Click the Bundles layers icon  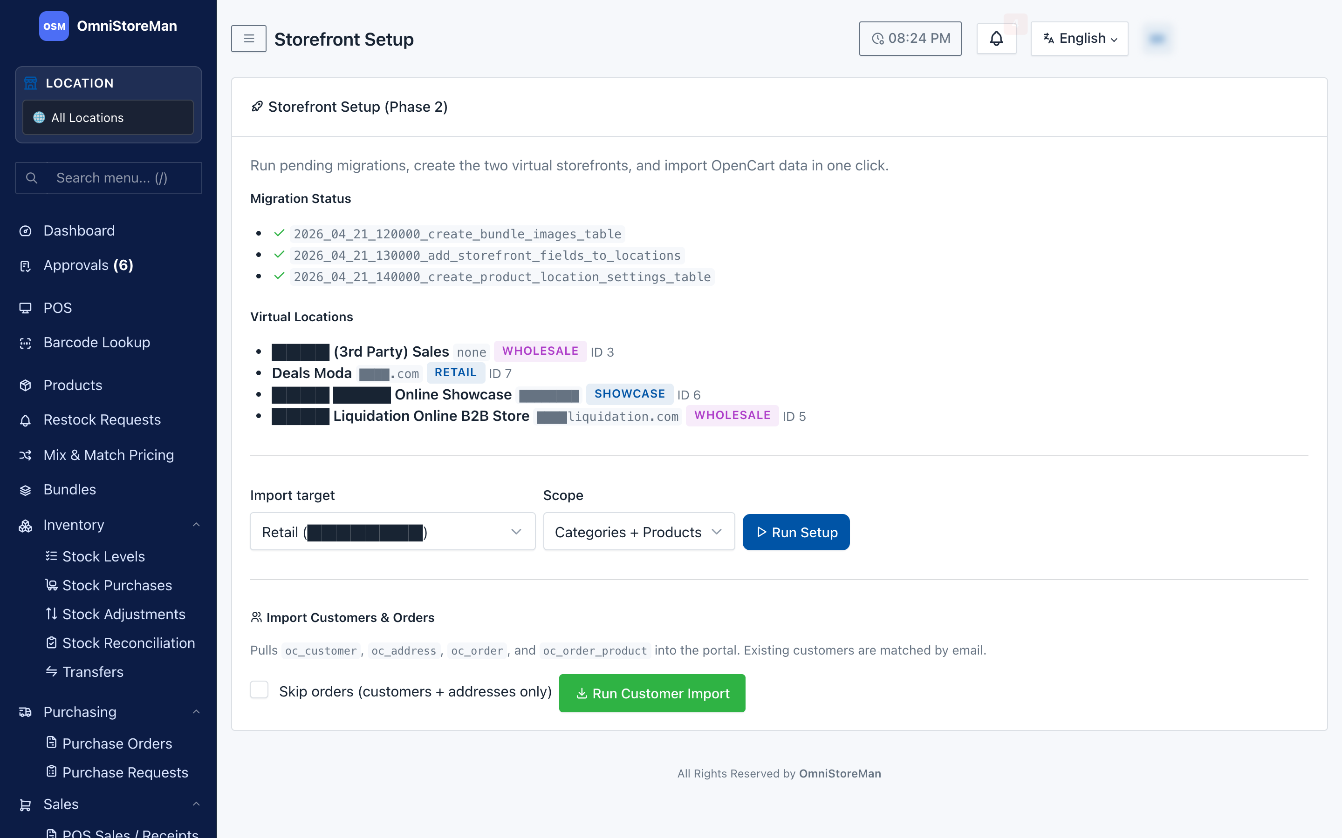tap(26, 491)
